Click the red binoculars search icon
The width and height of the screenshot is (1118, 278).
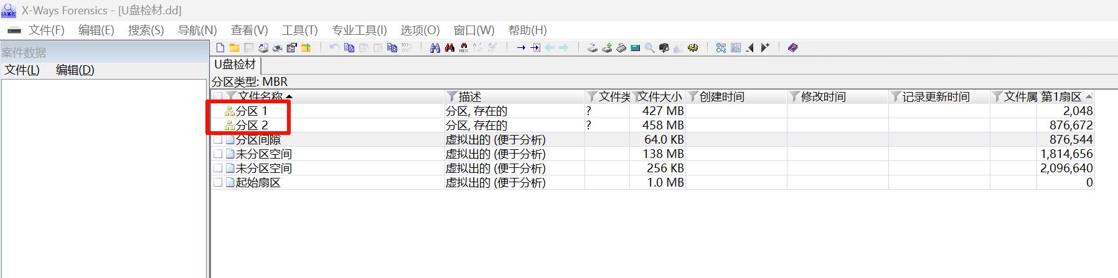click(449, 48)
